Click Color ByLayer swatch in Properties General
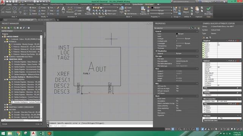 click(x=177, y=34)
